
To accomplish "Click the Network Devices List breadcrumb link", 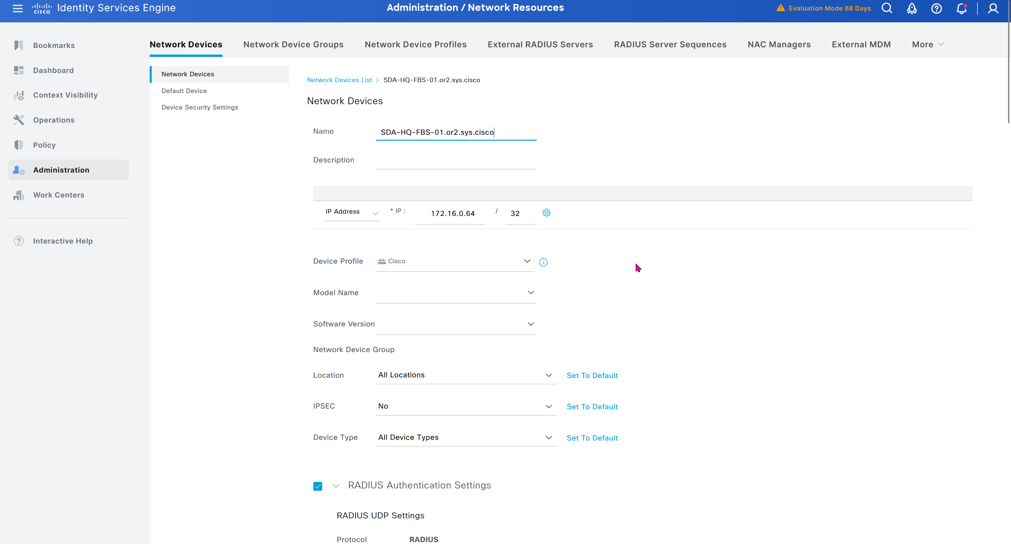I will (x=339, y=80).
